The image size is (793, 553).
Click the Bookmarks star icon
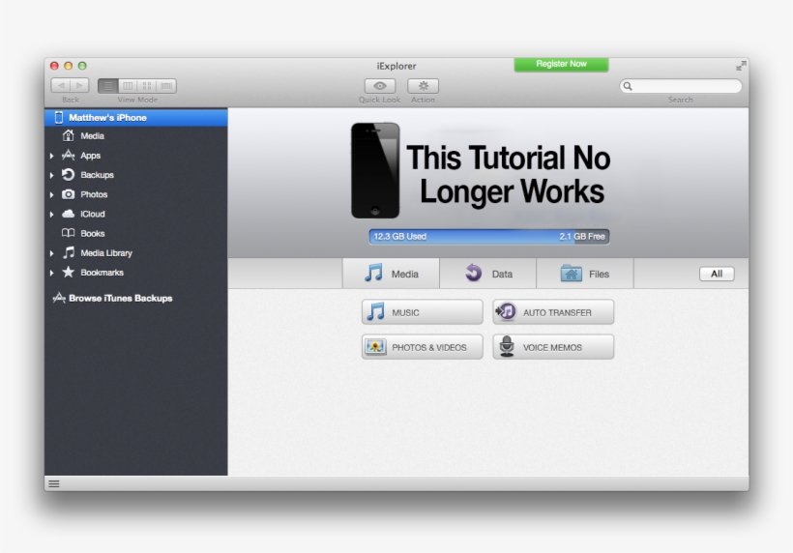pyautogui.click(x=68, y=272)
